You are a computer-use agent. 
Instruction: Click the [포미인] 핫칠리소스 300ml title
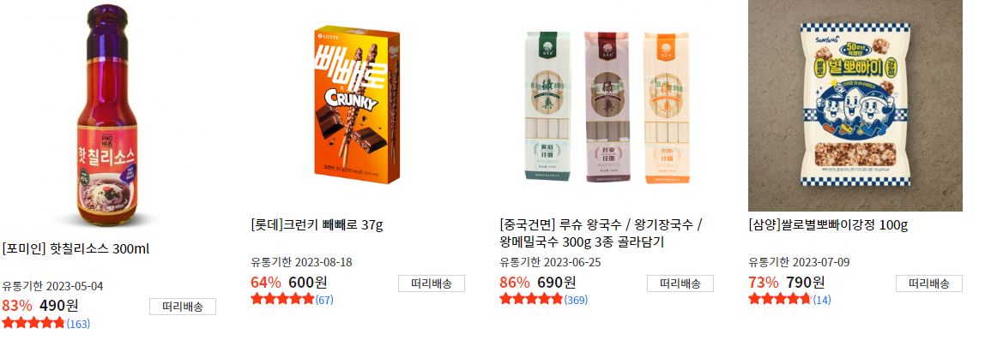coord(76,249)
